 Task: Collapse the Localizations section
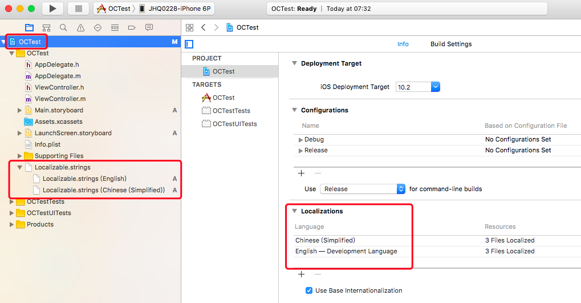click(x=295, y=211)
